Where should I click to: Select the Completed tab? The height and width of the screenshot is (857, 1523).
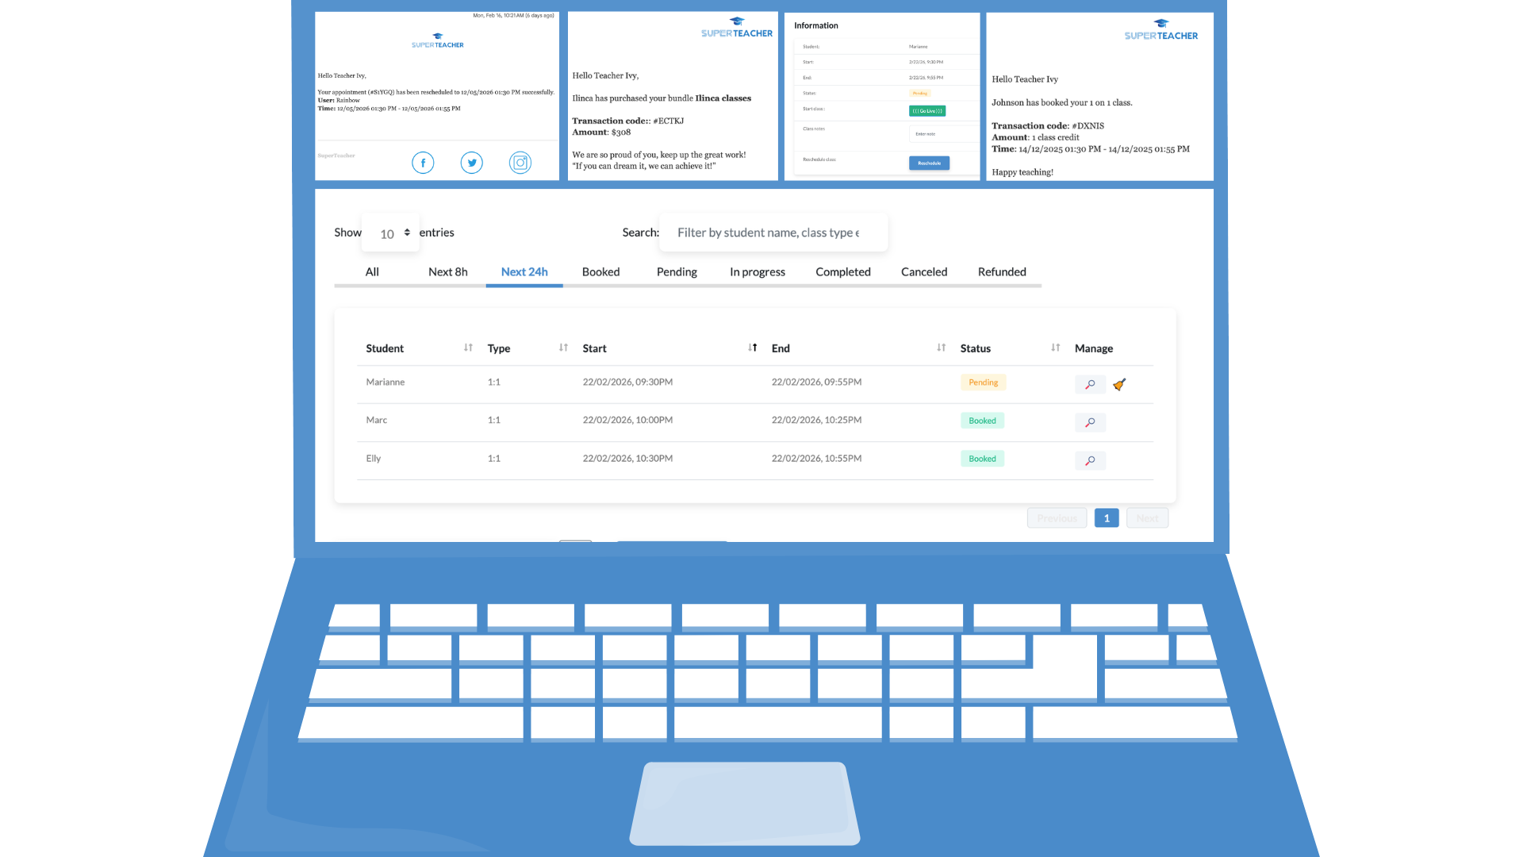[x=842, y=272]
